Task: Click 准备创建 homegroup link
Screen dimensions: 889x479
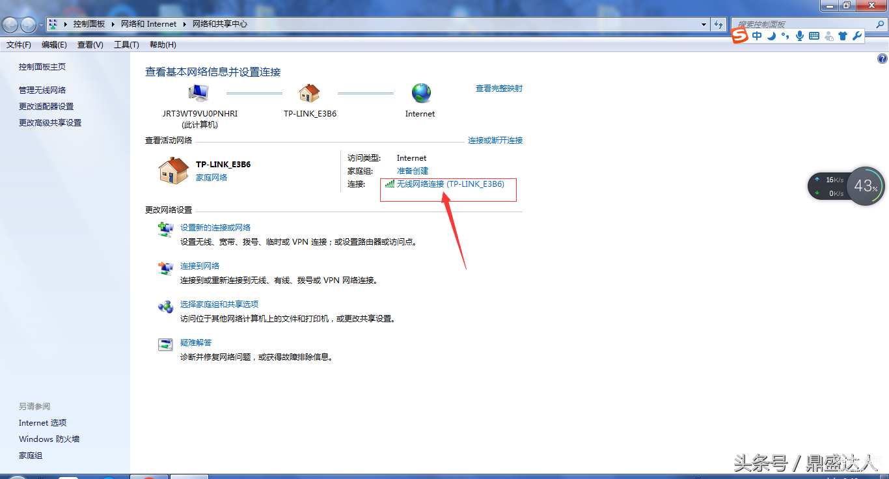Action: point(413,171)
